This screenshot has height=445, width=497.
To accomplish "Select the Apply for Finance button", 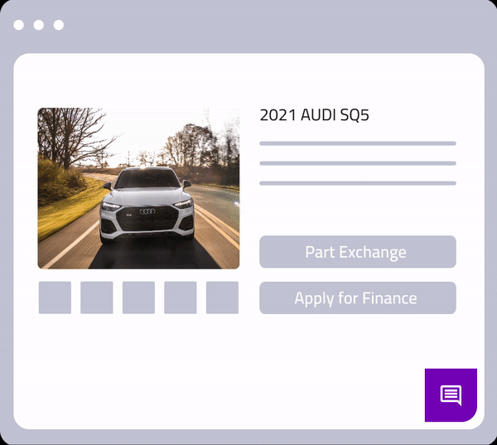I will pos(358,297).
